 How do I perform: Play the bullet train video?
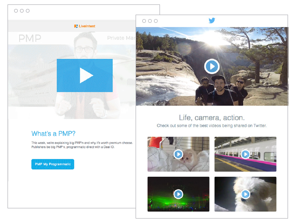coord(245,154)
